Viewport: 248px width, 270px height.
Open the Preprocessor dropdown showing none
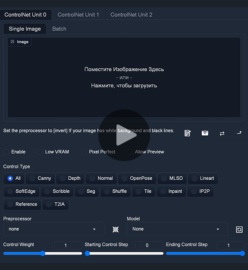[53, 229]
